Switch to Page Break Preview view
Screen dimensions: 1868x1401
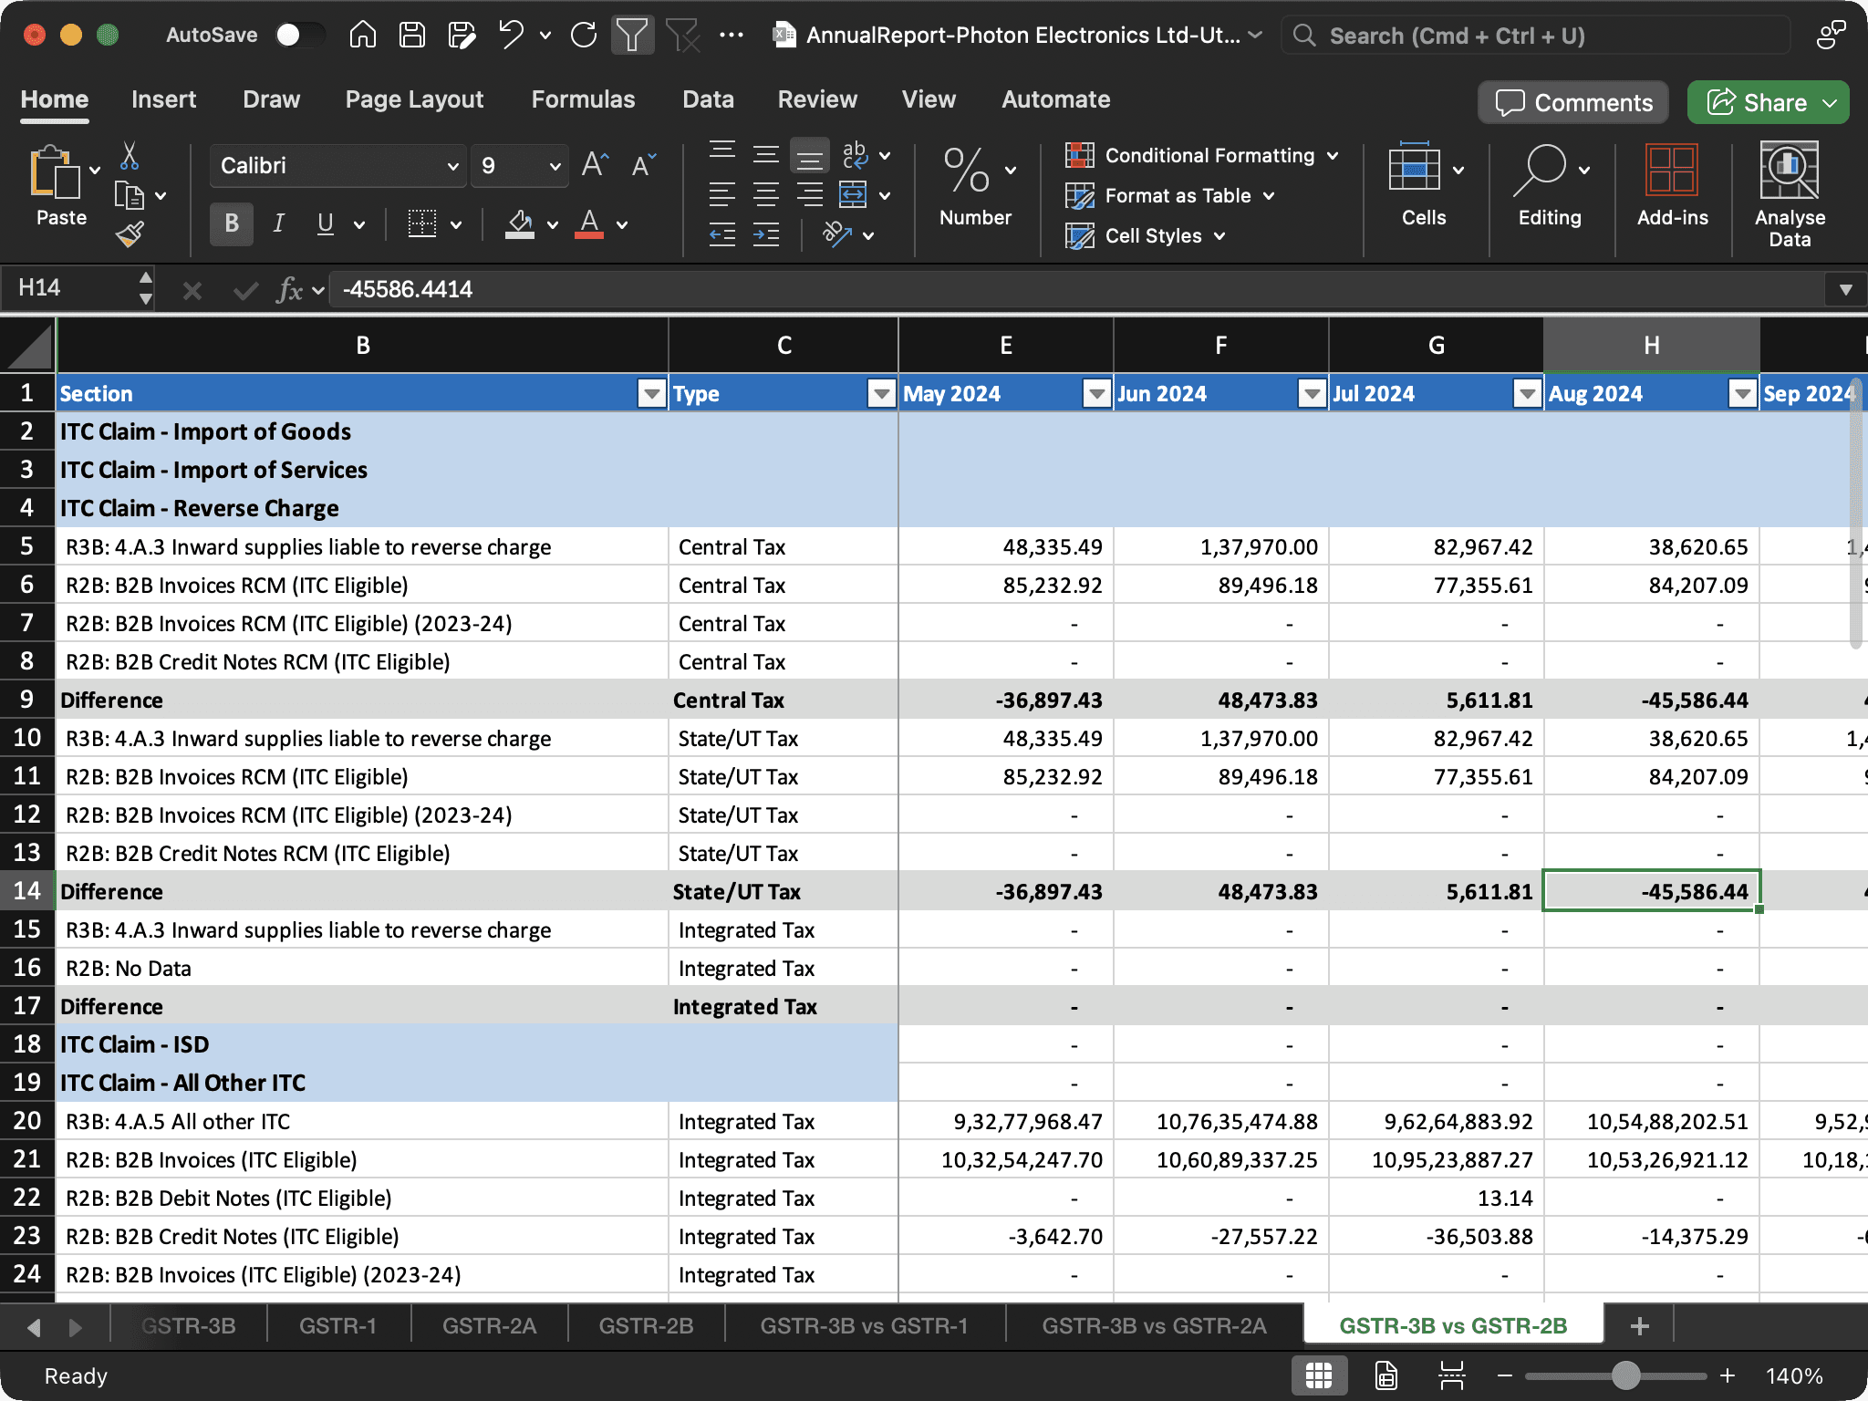(1450, 1375)
